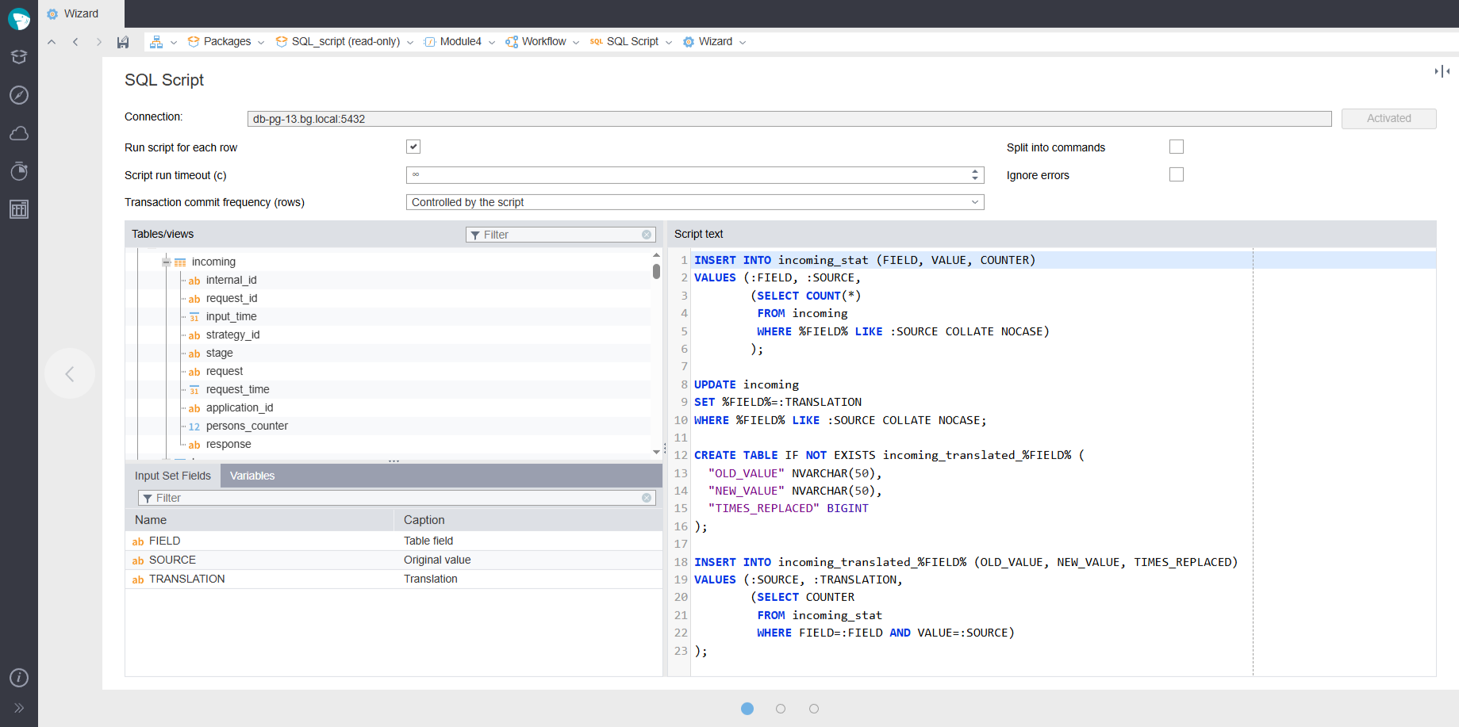Toggle side panel collapse icon top right
Screen dimensions: 1459x727
pos(1442,71)
